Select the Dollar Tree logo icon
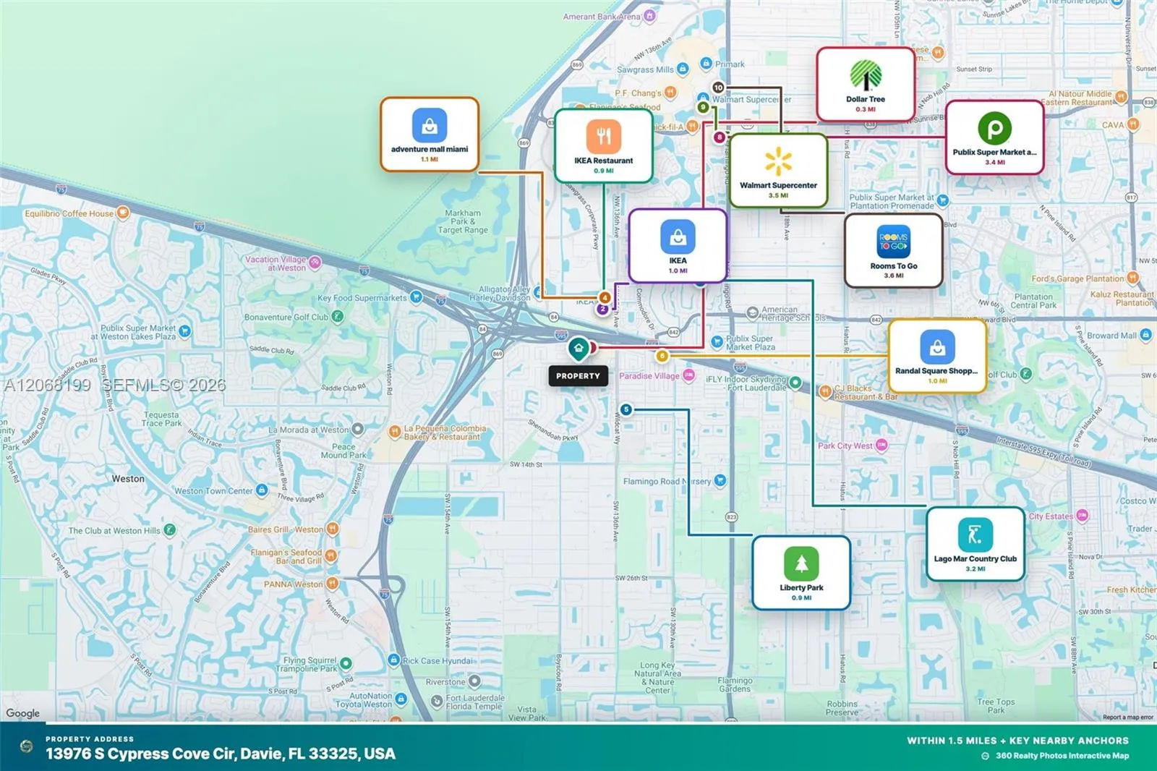The width and height of the screenshot is (1157, 771). coord(866,76)
